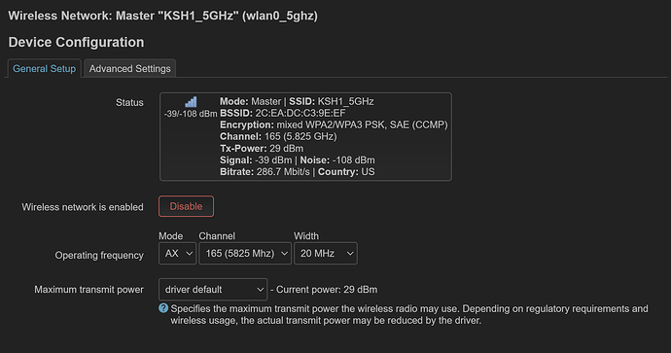
Task: Select the General Setup tab
Action: click(x=44, y=68)
